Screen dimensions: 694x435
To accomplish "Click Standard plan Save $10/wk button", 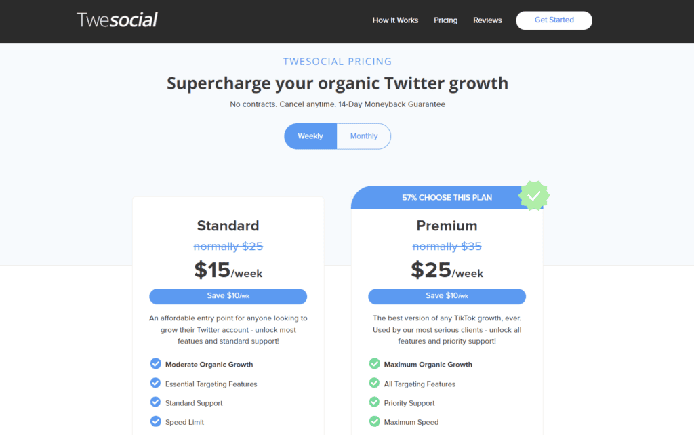I will coord(228,296).
